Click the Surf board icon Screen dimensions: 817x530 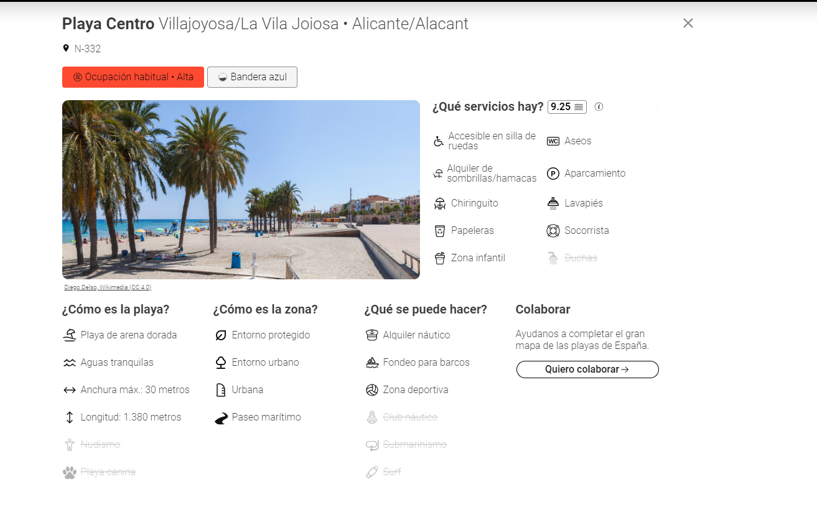coord(372,472)
